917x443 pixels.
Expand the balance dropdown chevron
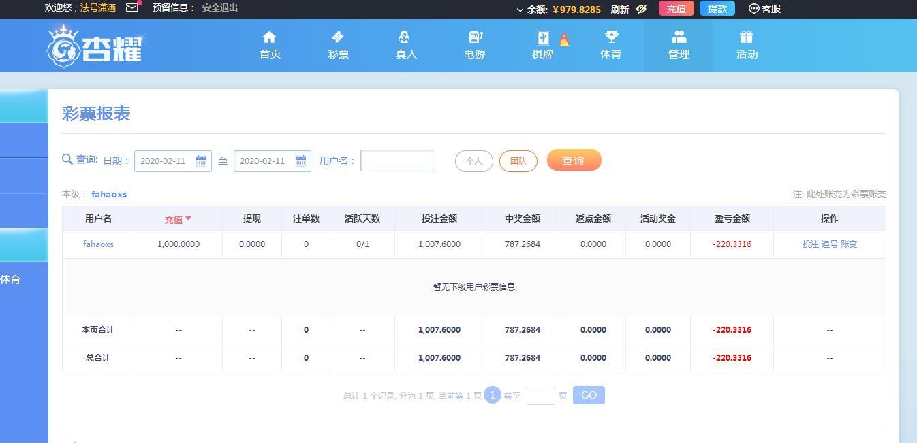[520, 10]
